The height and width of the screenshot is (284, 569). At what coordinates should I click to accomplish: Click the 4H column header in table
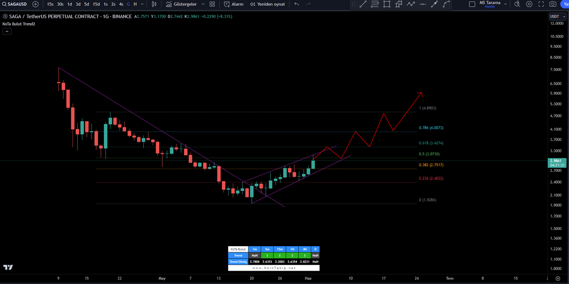(305, 249)
